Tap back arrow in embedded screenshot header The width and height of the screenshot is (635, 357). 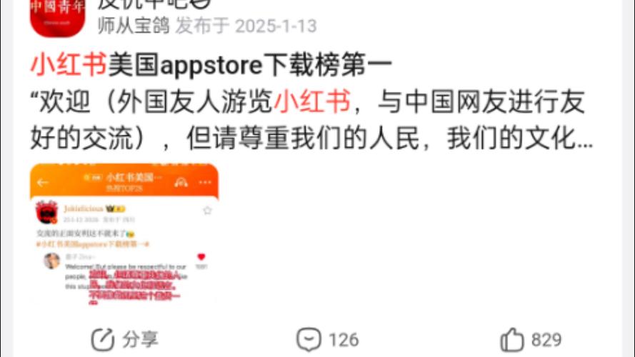click(x=43, y=183)
